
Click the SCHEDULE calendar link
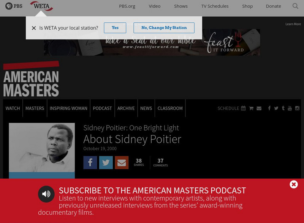pos(231,108)
